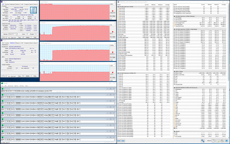
Task: Open the Edit menu in Prime95
Action: [x=5, y=86]
